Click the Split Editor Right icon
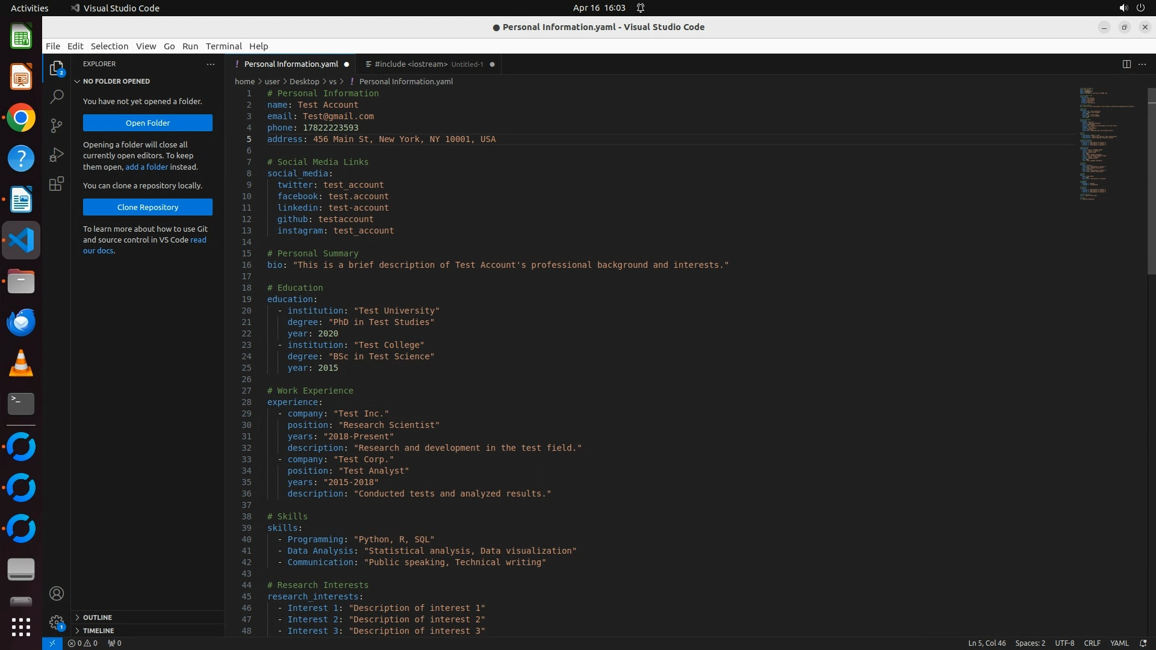Viewport: 1156px width, 650px height. [1126, 64]
